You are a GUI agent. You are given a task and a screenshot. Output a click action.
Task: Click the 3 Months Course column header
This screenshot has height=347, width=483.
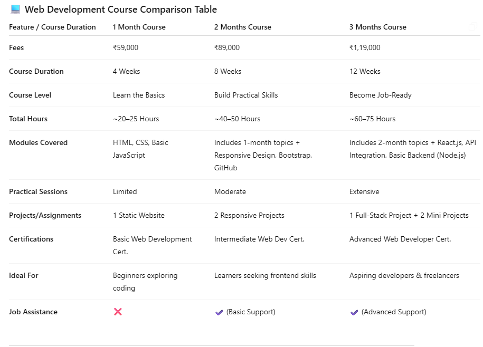coord(377,27)
